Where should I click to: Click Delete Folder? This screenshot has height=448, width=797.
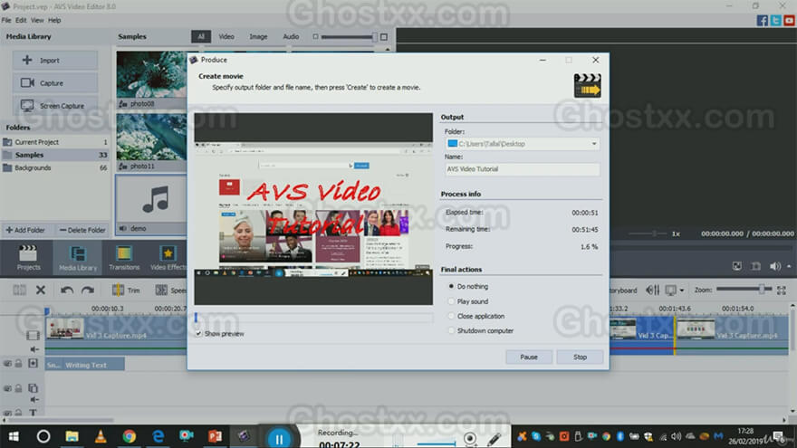point(82,230)
